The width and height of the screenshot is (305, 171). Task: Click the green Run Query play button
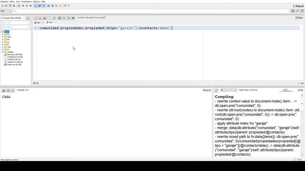coord(64,18)
